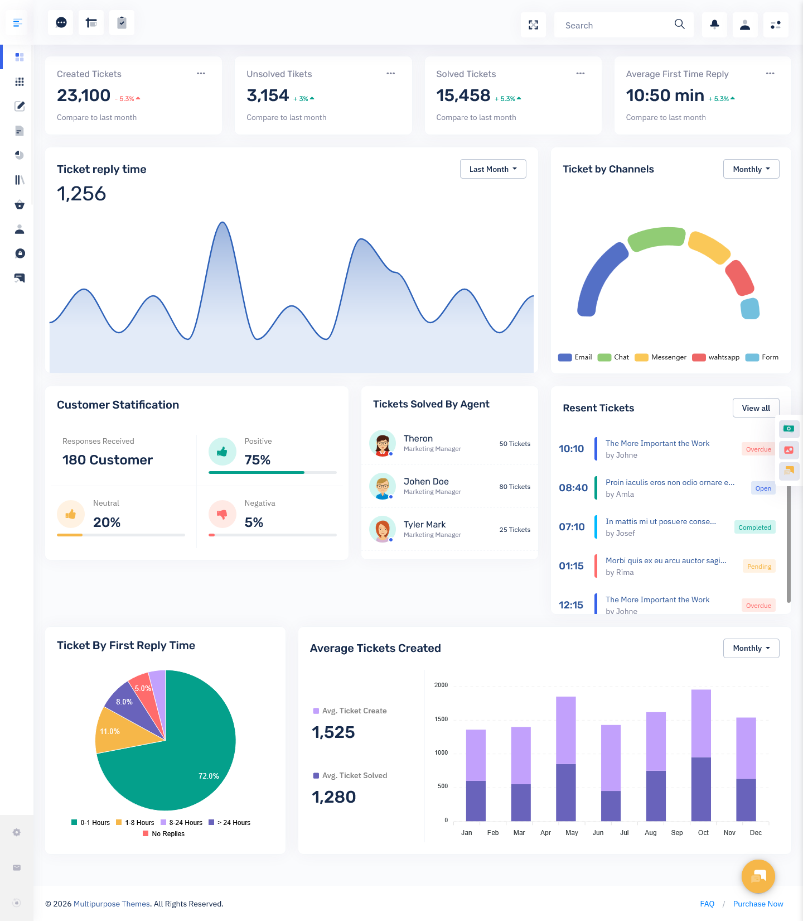Open the Solved Tickets three-dot menu
Viewport: 803px width, 921px height.
580,74
